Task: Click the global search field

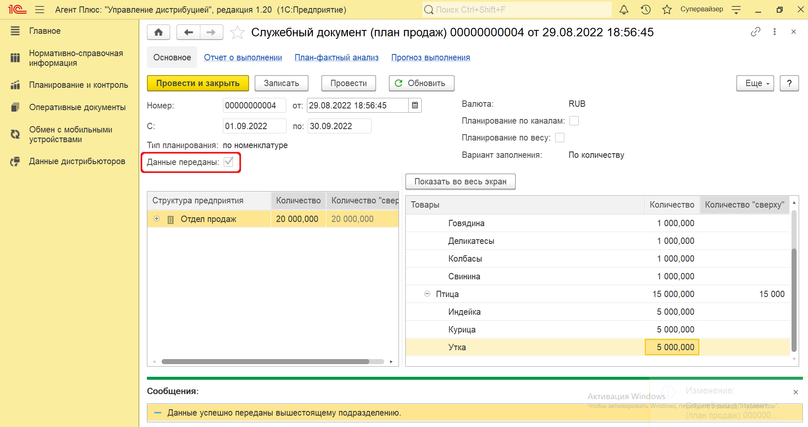Action: 517,9
